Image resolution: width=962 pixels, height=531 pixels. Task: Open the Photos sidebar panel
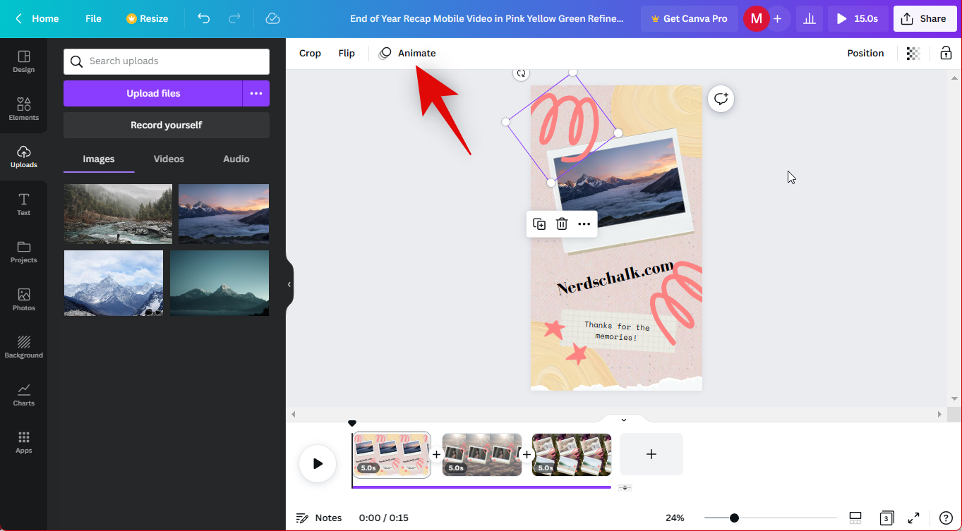click(23, 300)
